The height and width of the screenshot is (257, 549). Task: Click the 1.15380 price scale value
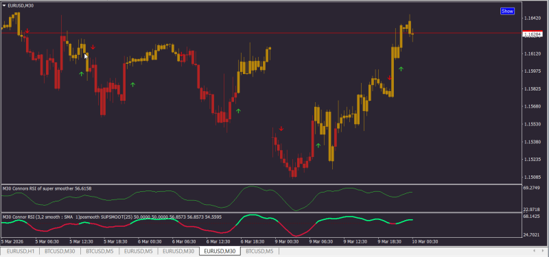point(533,142)
